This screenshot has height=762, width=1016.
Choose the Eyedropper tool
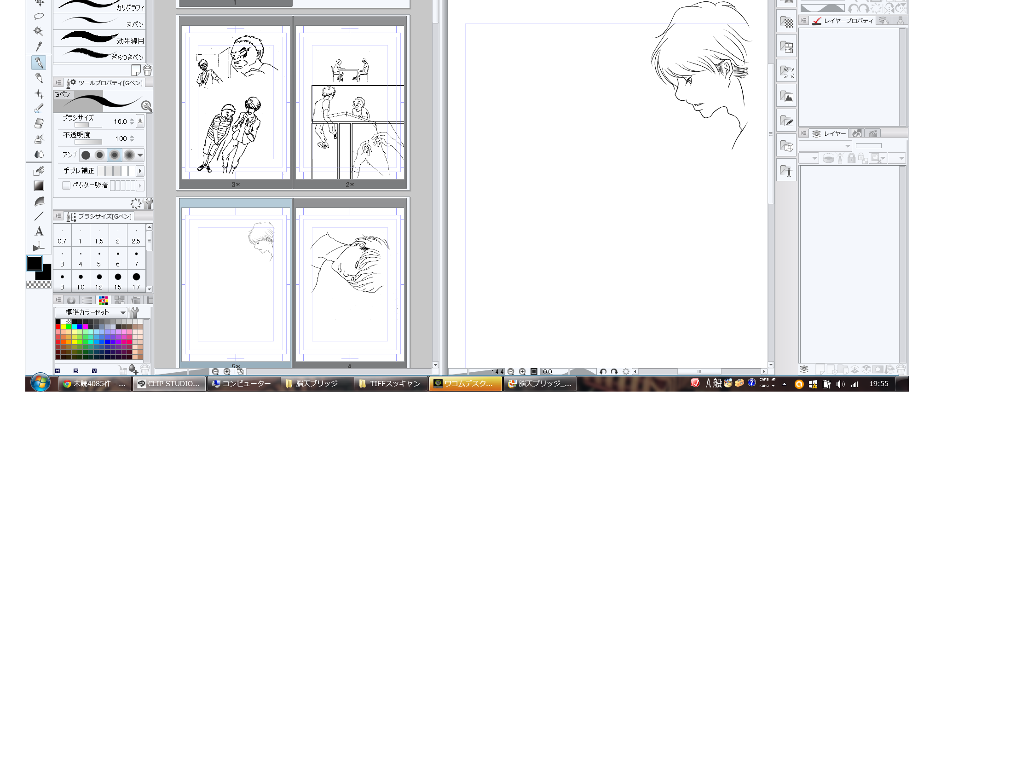(39, 46)
